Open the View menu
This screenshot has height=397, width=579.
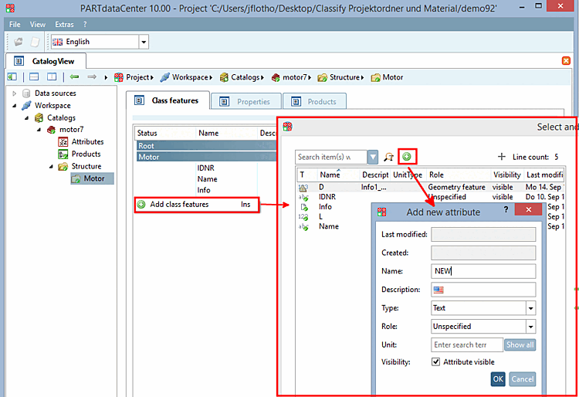click(x=38, y=25)
